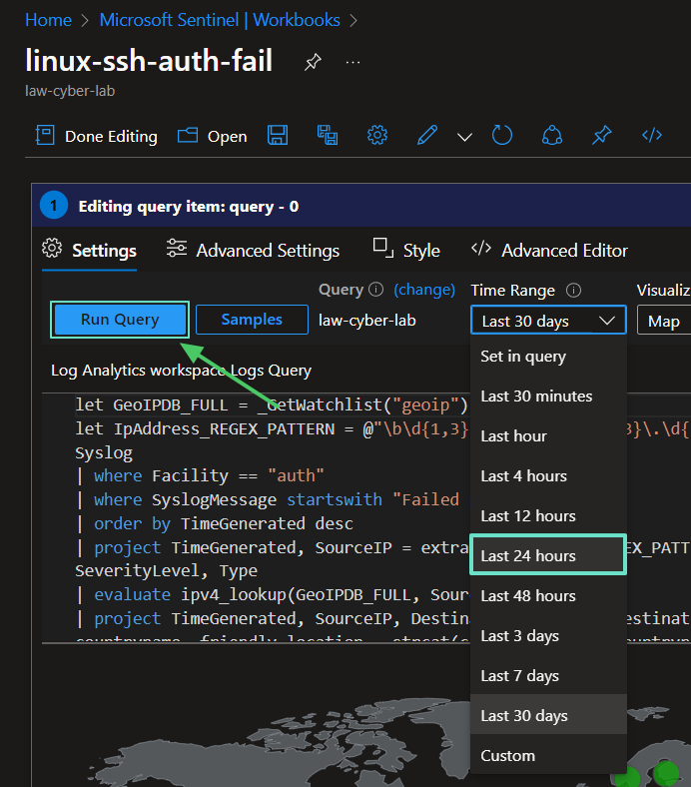The image size is (691, 787).
Task: Select 'Last hour' option
Action: (x=548, y=436)
